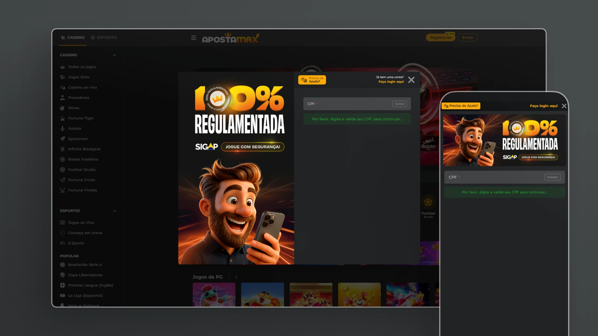
Task: Click the desktop Precisa de Ajuda button
Action: (312, 80)
